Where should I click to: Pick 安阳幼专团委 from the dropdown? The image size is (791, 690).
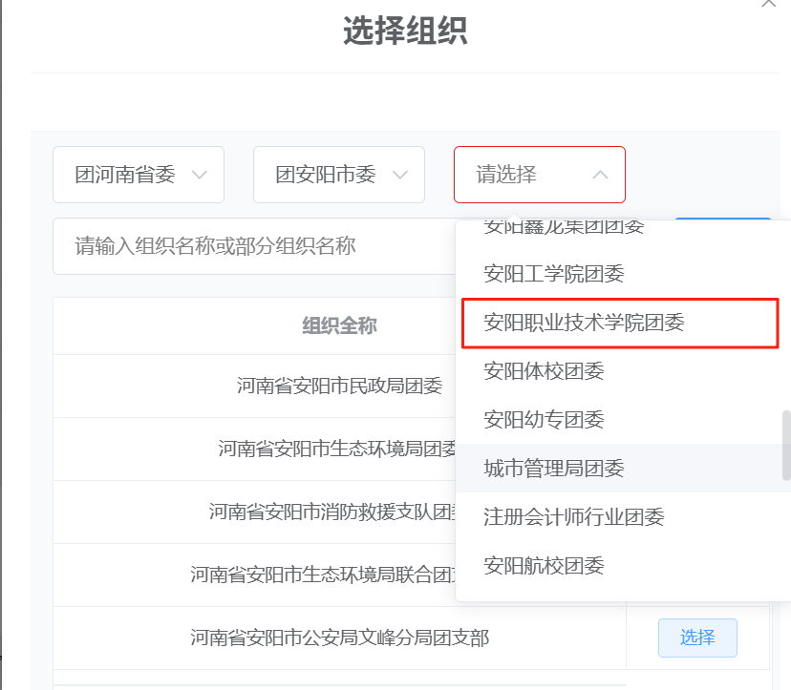click(545, 419)
